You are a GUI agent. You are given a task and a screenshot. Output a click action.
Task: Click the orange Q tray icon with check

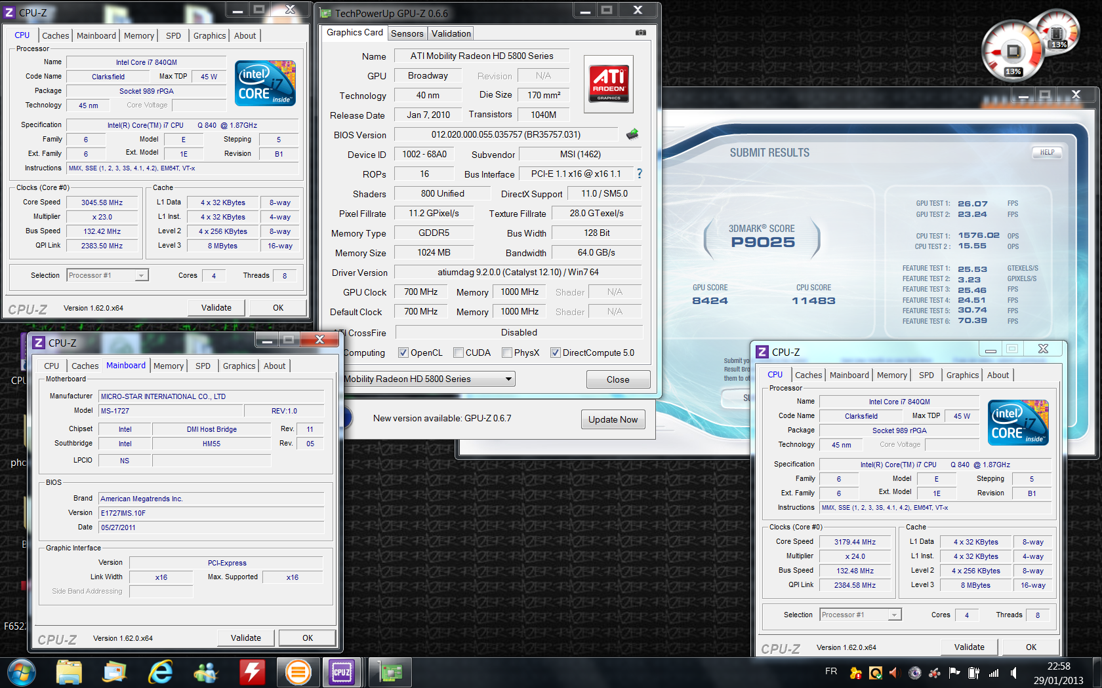click(876, 672)
